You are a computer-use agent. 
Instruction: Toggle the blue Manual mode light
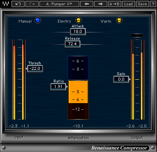click(x=38, y=20)
